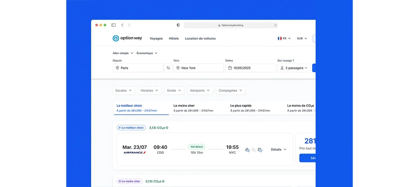Open Location de voitures menu
This screenshot has height=187, width=412.
coord(200,39)
